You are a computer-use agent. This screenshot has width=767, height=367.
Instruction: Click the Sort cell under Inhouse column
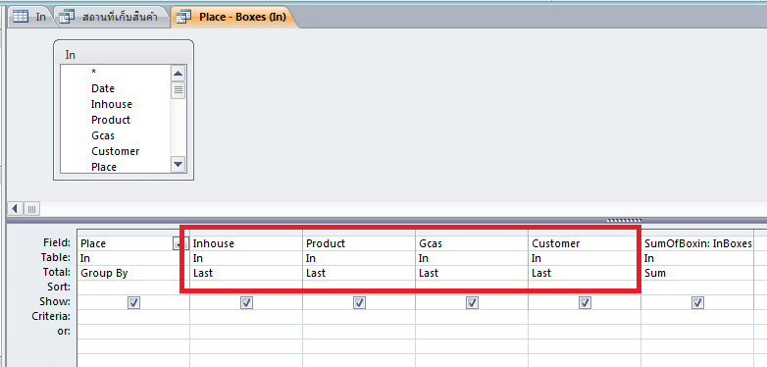[246, 288]
